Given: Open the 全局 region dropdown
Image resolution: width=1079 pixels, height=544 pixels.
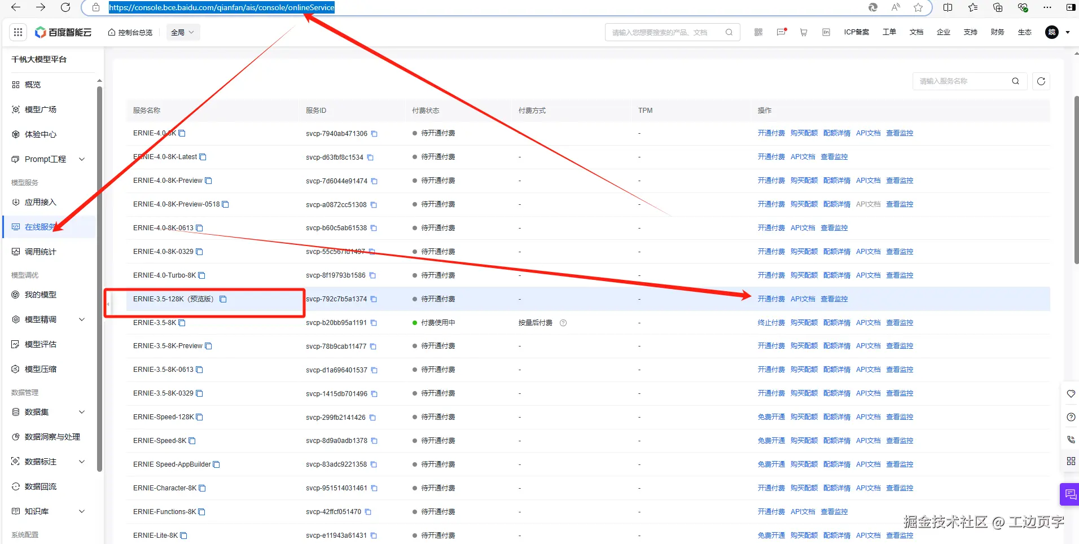Looking at the screenshot, I should 182,32.
